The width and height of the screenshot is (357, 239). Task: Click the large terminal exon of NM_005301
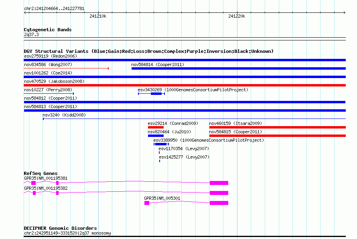[219, 203]
